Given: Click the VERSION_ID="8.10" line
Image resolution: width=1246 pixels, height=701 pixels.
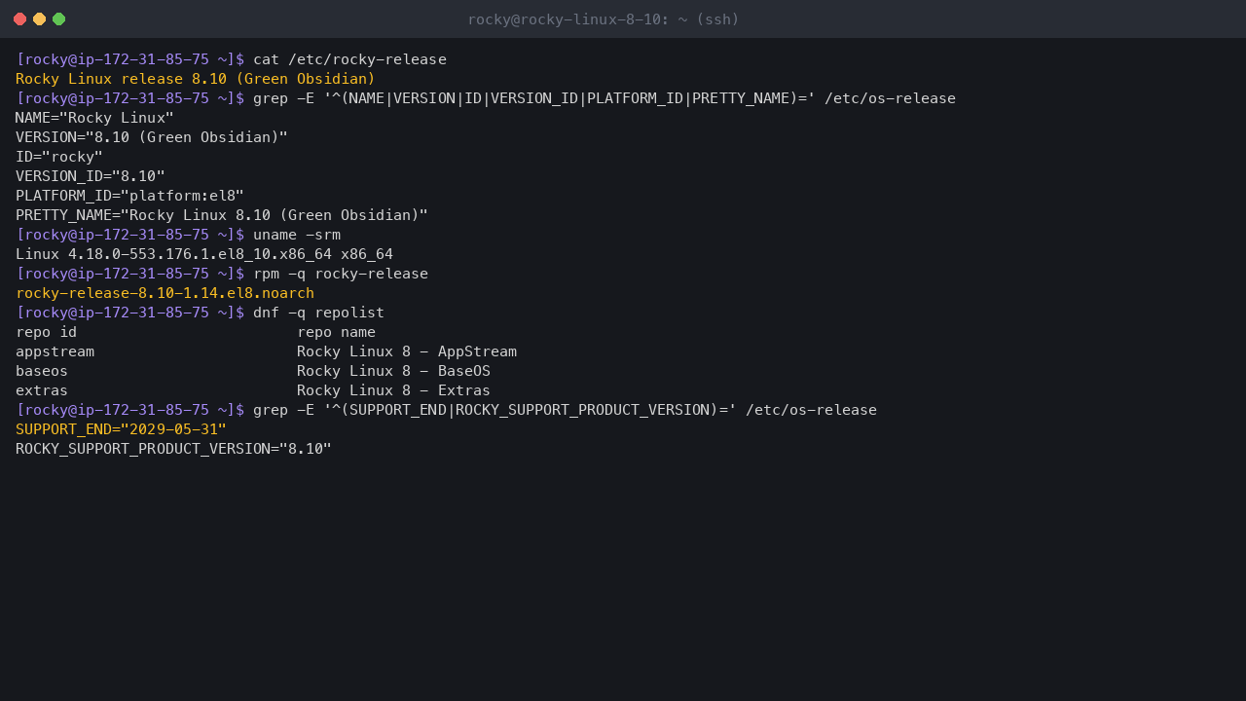Looking at the screenshot, I should [91, 176].
